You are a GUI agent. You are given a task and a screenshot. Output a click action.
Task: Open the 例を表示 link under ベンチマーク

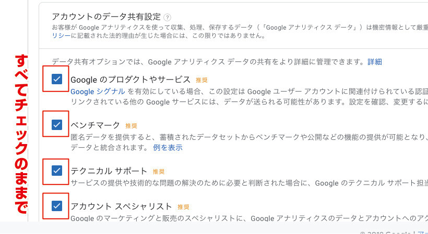[x=168, y=148]
